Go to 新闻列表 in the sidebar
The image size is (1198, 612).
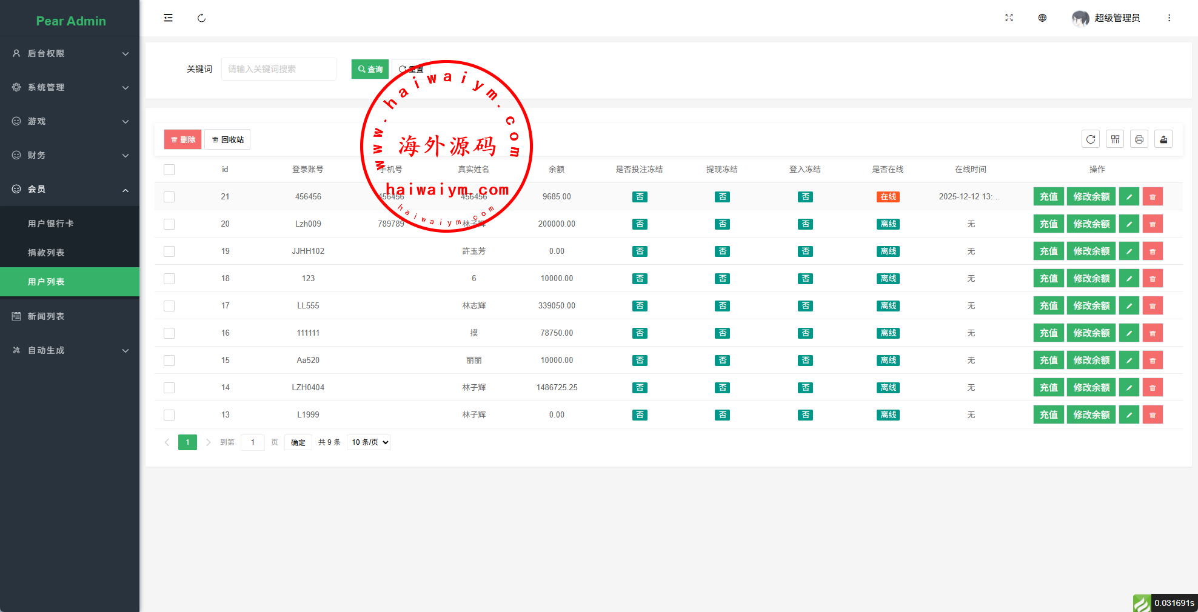coord(46,316)
